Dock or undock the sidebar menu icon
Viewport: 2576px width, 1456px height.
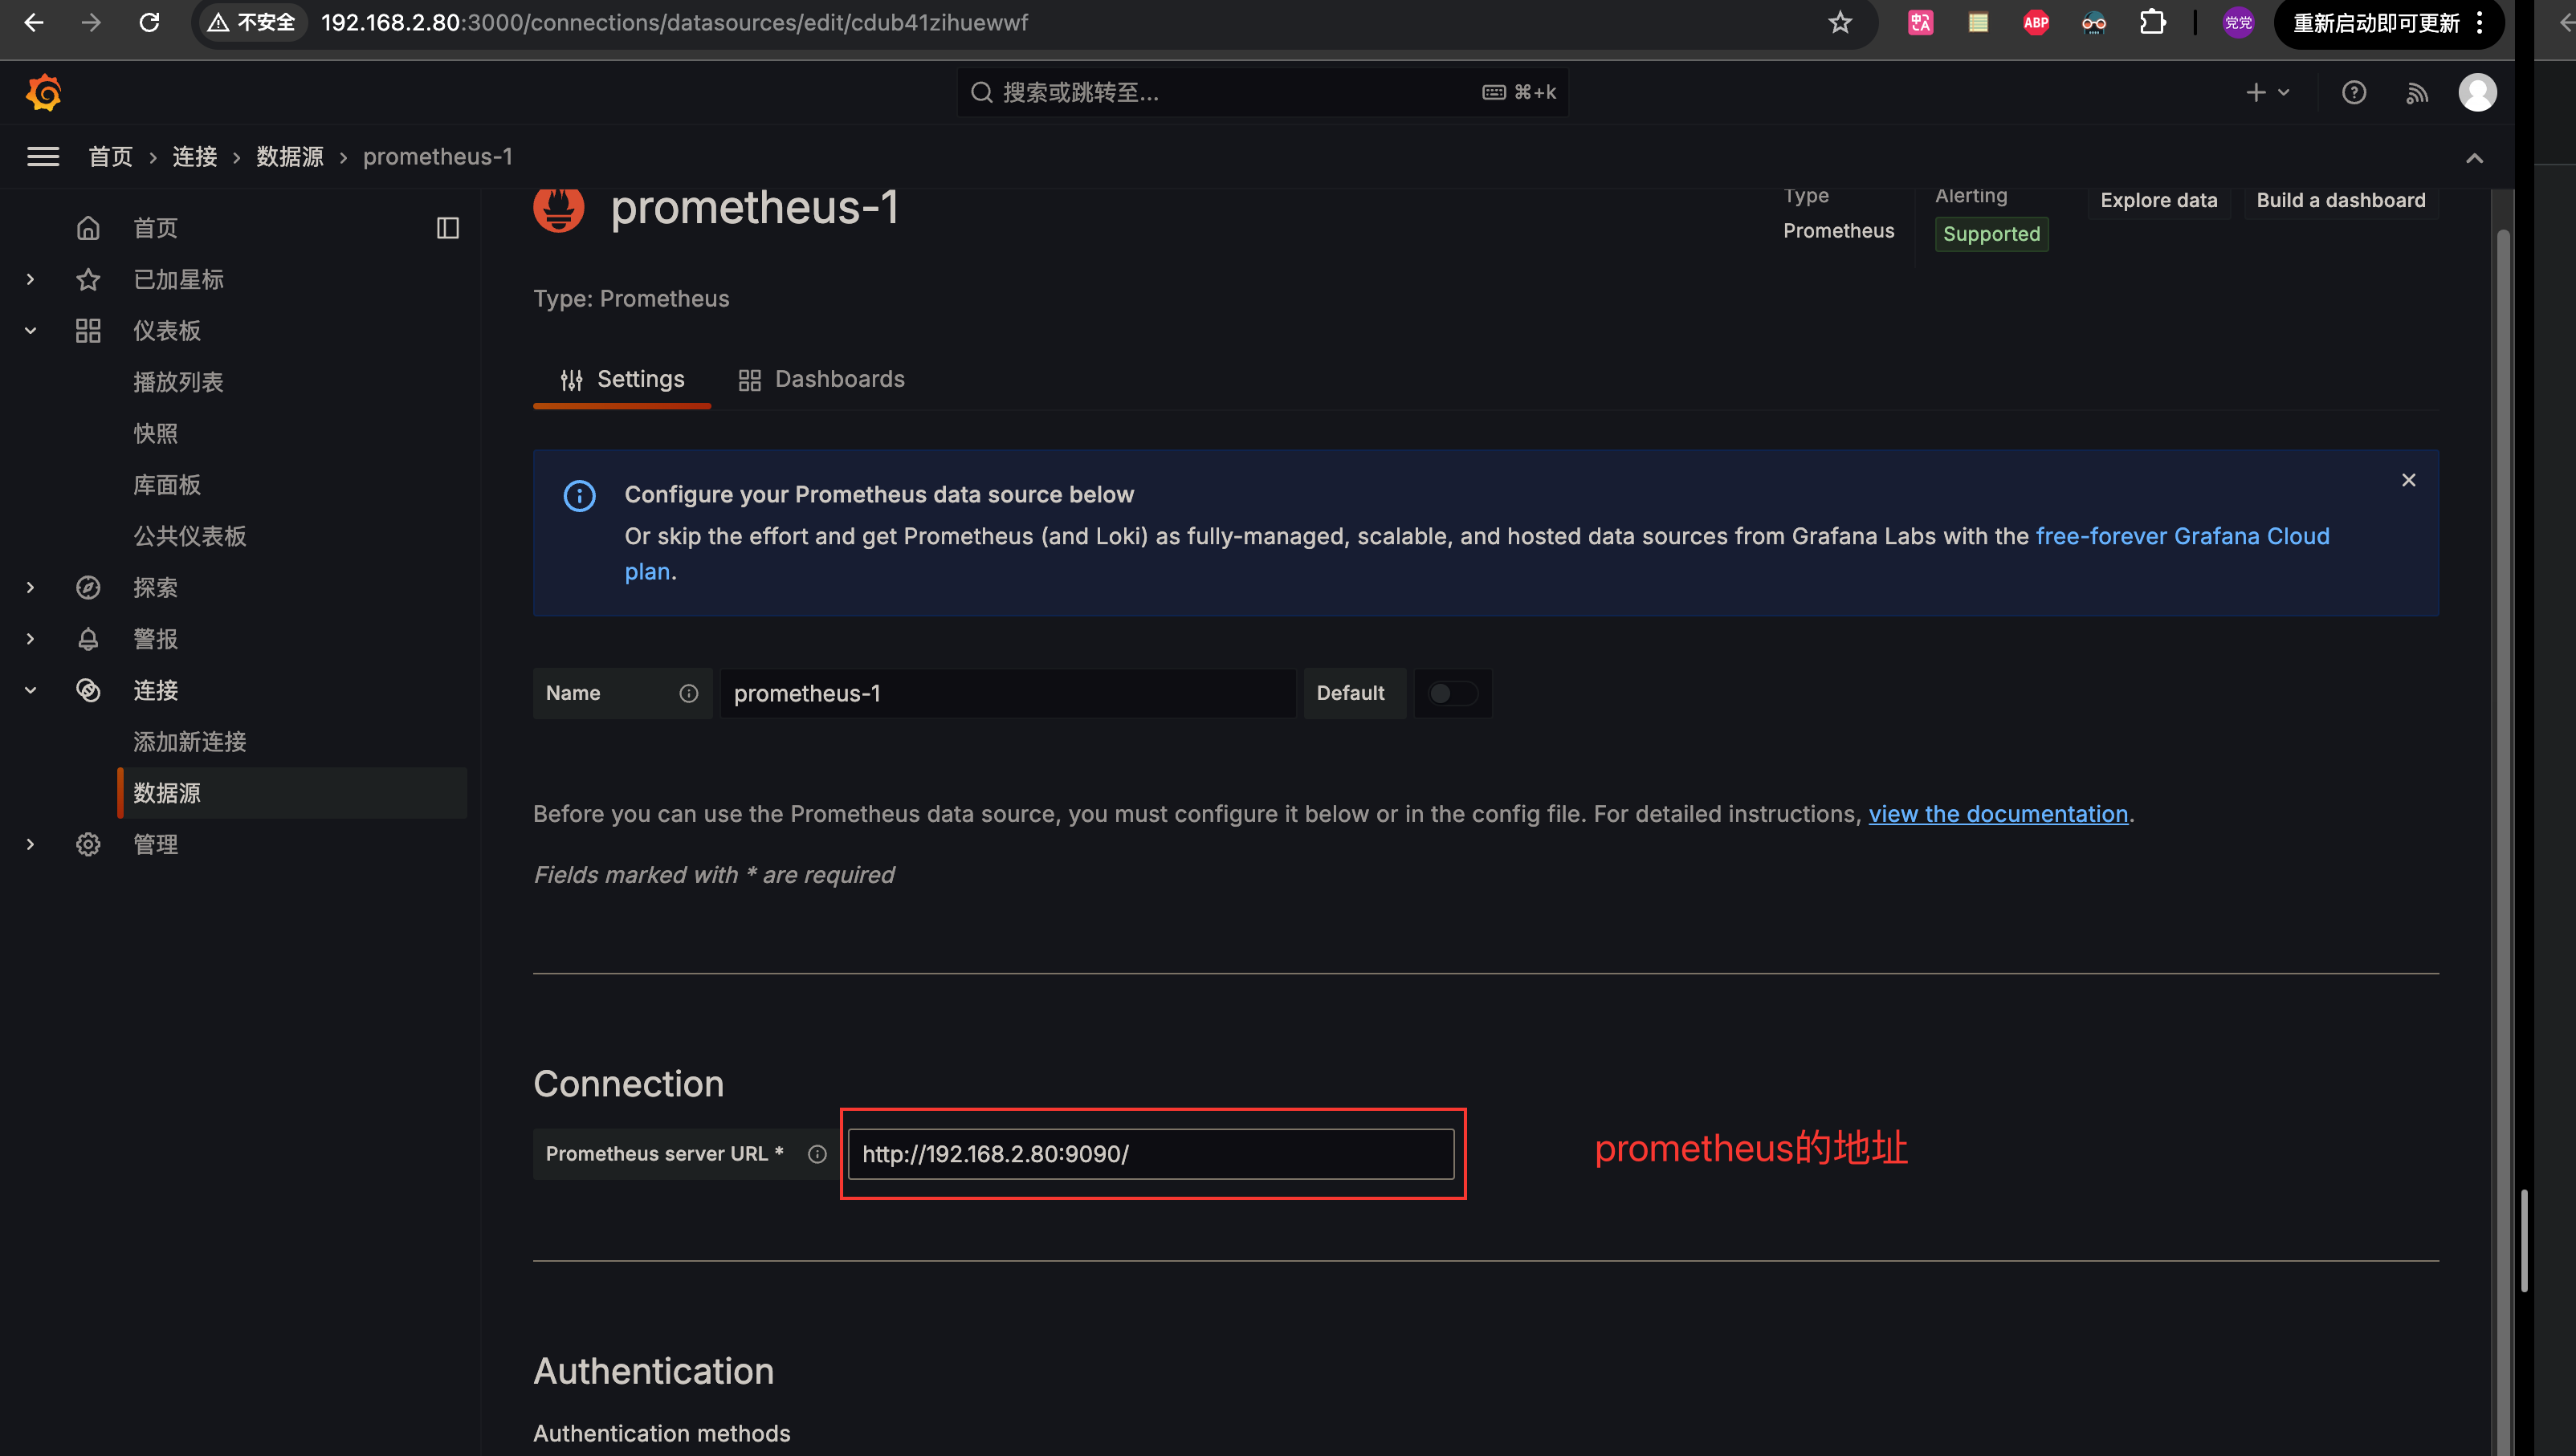[447, 228]
